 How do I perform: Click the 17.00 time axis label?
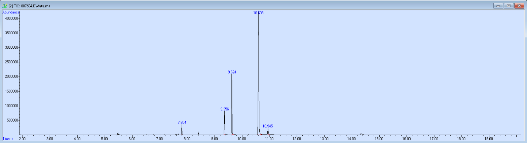pyautogui.click(x=434, y=139)
